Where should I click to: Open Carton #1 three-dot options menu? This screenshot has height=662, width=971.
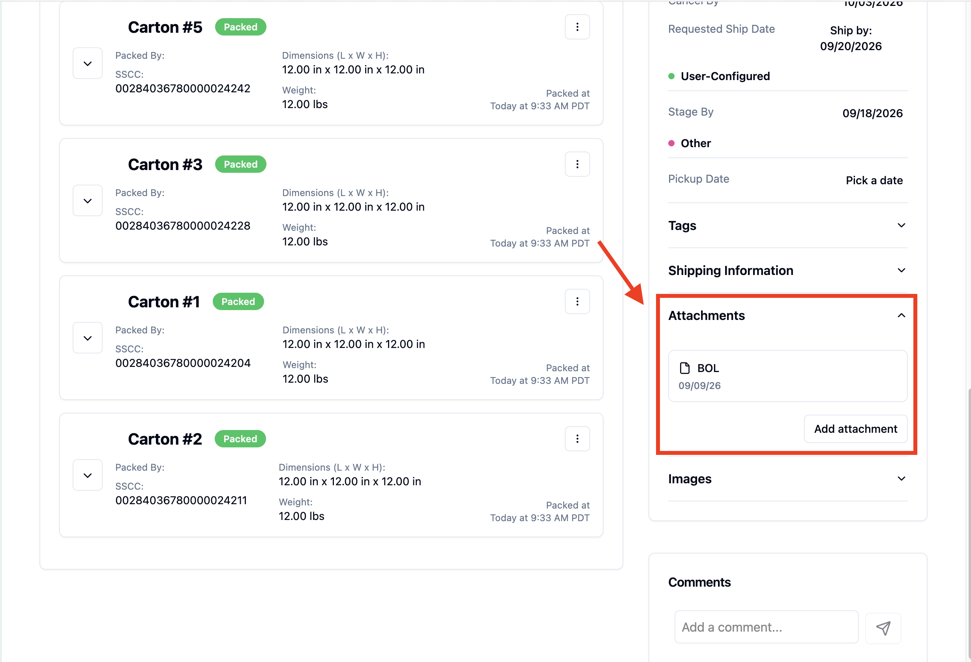[x=577, y=301]
